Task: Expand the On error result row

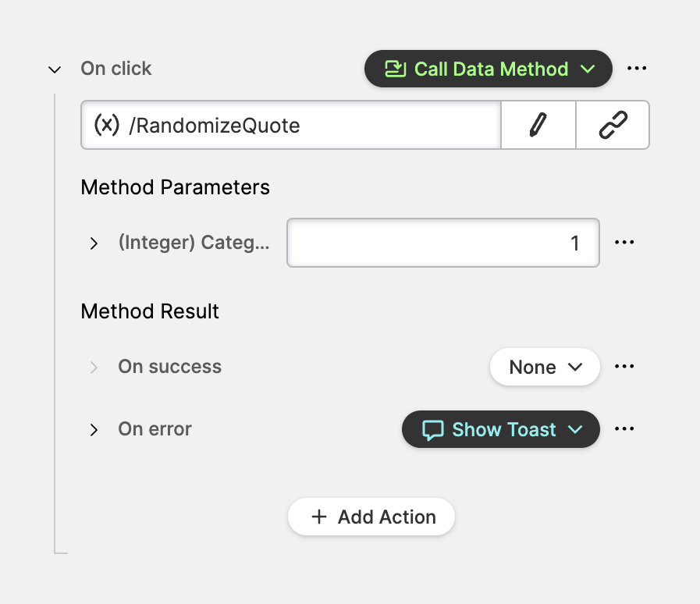Action: click(94, 430)
